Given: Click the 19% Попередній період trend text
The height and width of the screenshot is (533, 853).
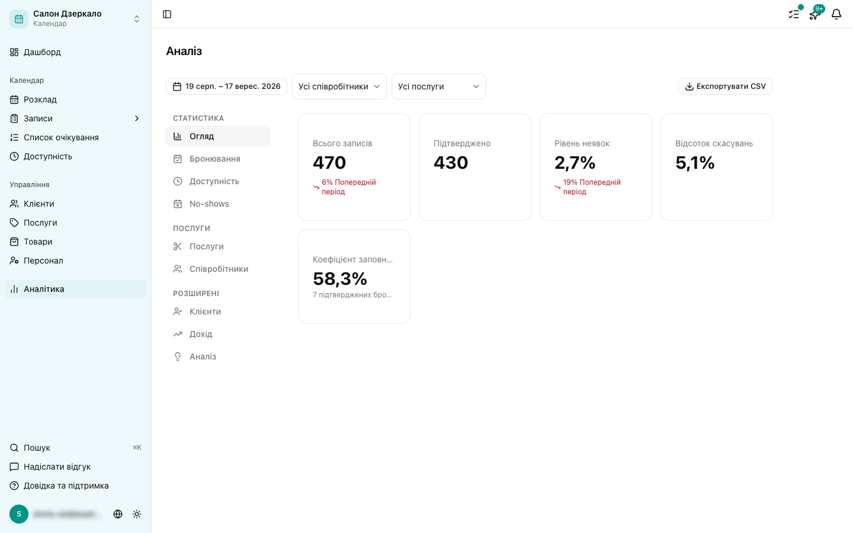Looking at the screenshot, I should point(592,187).
